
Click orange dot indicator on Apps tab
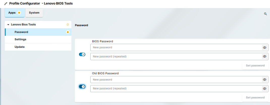tap(19, 13)
